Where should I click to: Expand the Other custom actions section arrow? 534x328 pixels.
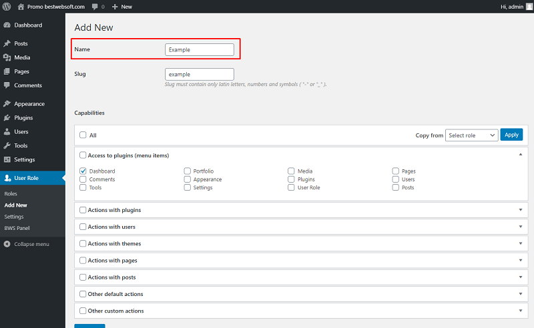point(521,311)
